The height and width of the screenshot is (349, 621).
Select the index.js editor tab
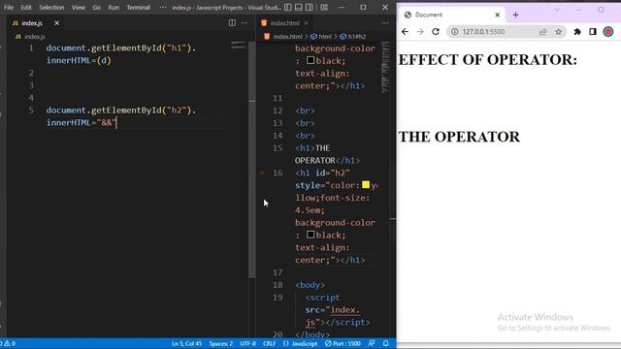pyautogui.click(x=32, y=23)
